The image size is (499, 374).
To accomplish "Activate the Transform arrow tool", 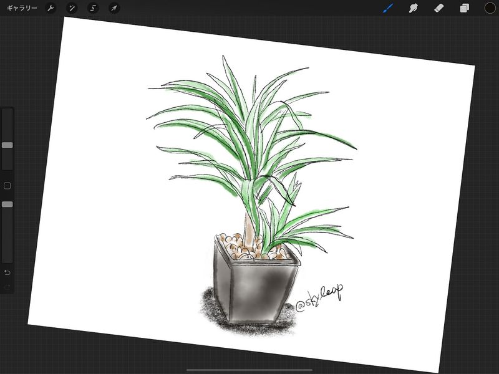I will click(x=114, y=8).
